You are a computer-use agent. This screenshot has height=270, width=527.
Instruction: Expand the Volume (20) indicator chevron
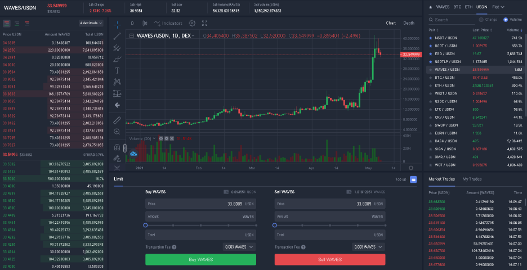(154, 138)
